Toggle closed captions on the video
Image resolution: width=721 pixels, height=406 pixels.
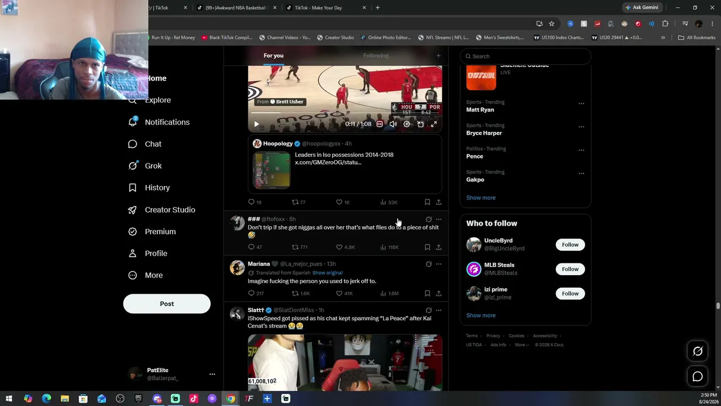point(380,124)
